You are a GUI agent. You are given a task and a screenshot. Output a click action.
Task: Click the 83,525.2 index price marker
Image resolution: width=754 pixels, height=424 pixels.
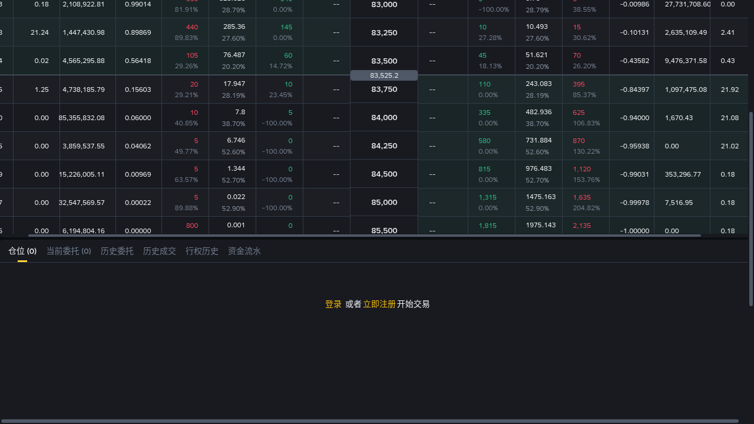pyautogui.click(x=384, y=75)
